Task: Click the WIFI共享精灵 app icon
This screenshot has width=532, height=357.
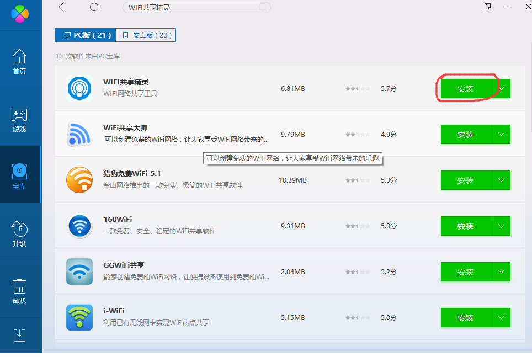Action: [79, 88]
